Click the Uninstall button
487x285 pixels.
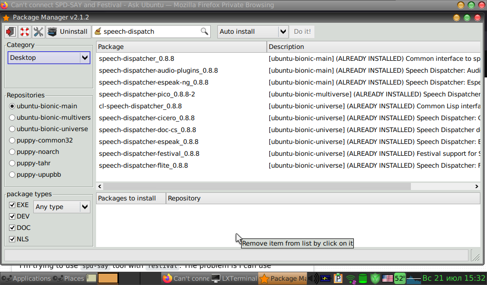pos(68,32)
